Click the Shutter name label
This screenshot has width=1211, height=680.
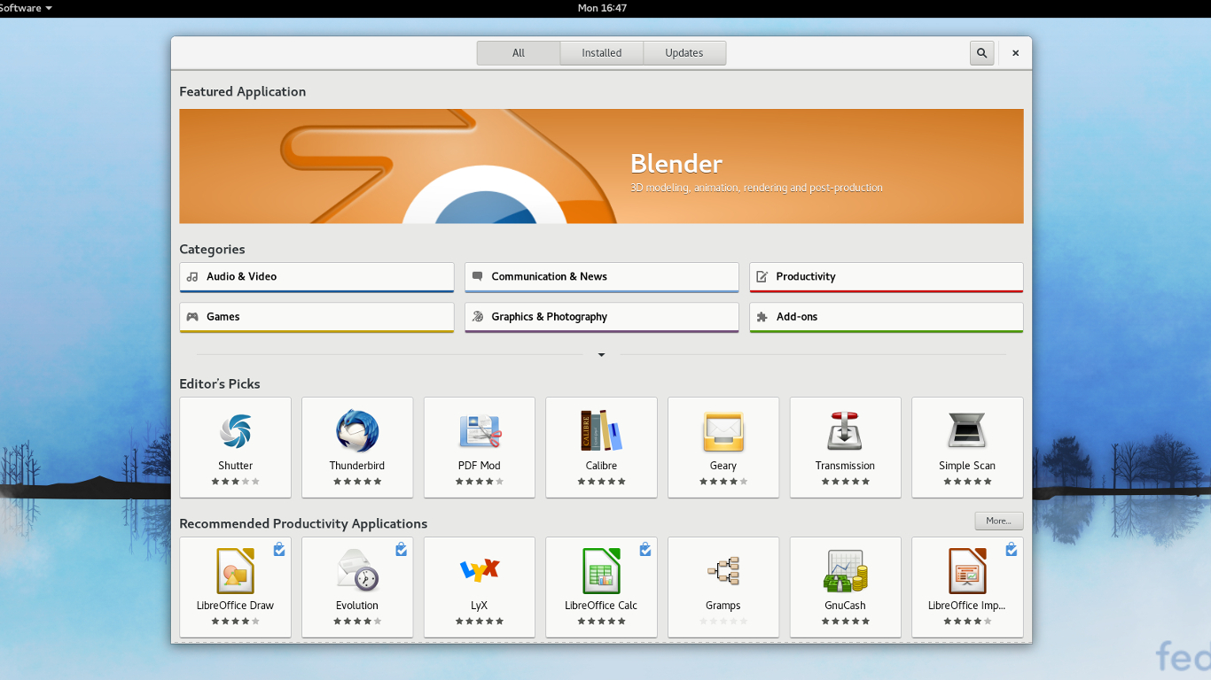coord(236,466)
